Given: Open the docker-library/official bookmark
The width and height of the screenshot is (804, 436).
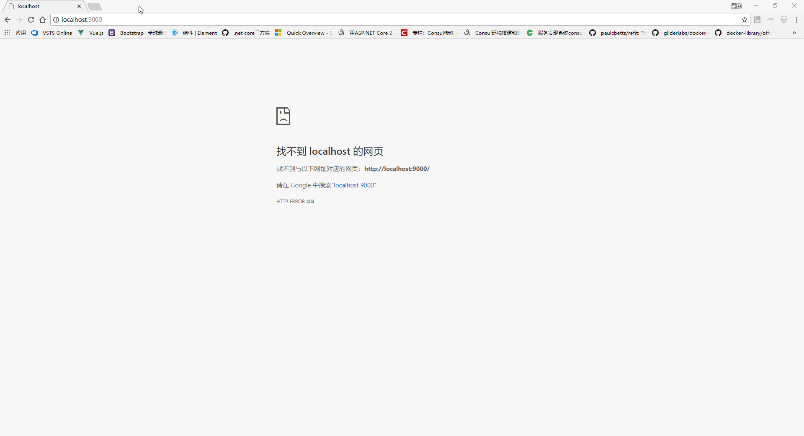Looking at the screenshot, I should tap(743, 33).
